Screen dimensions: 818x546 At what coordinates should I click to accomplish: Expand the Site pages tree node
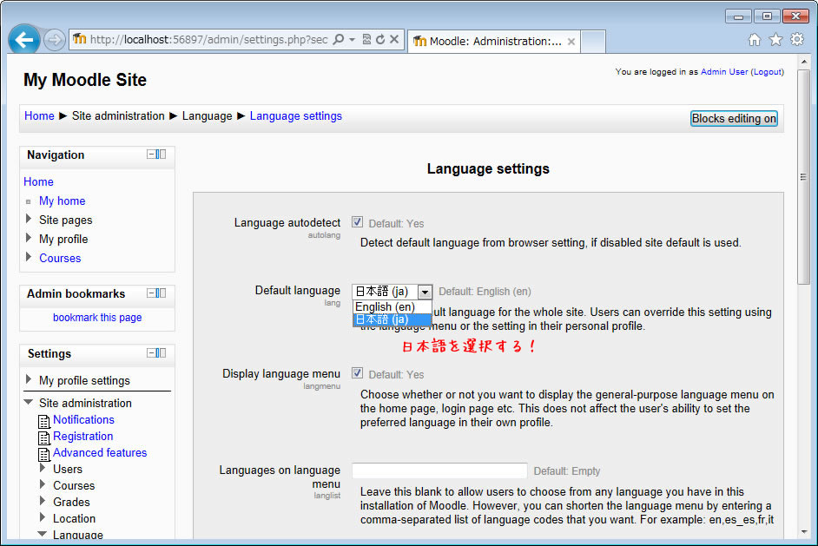(x=29, y=220)
